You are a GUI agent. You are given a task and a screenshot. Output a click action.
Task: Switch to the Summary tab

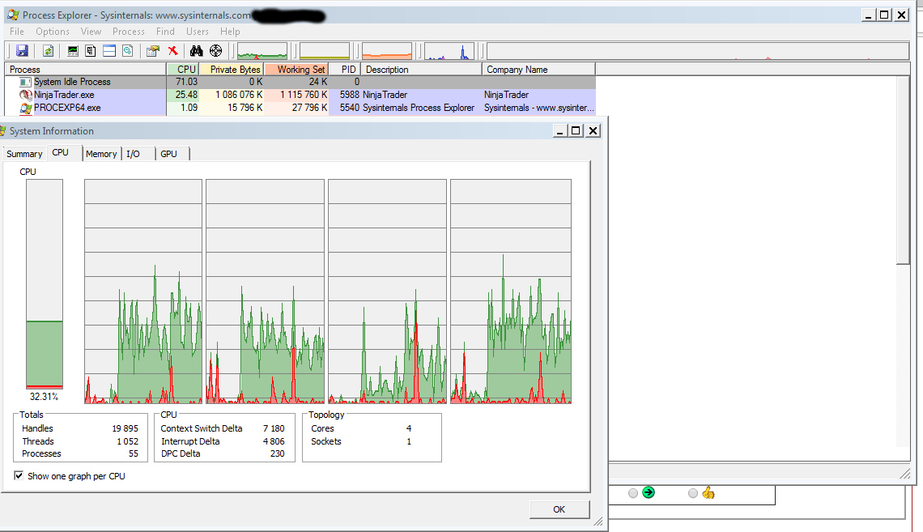click(24, 154)
